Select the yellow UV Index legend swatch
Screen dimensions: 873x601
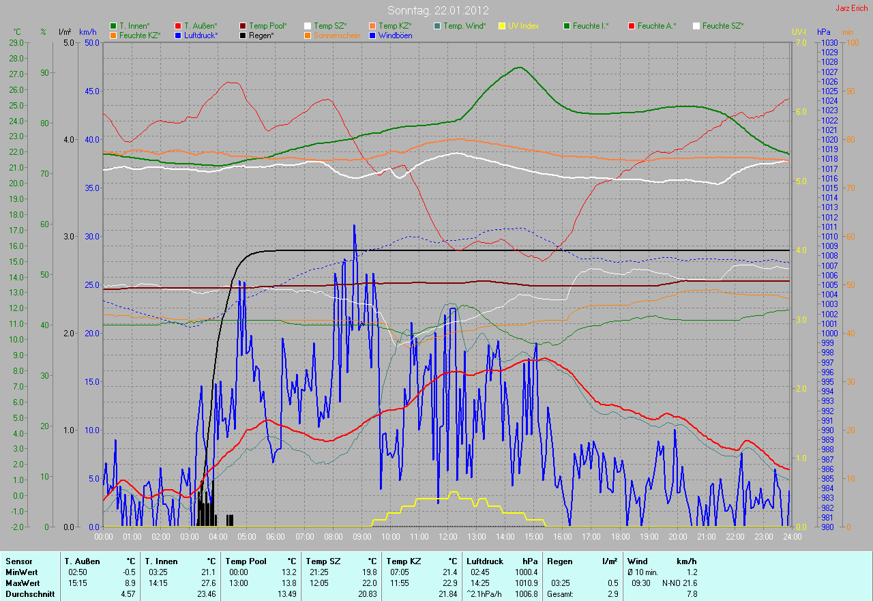(502, 26)
